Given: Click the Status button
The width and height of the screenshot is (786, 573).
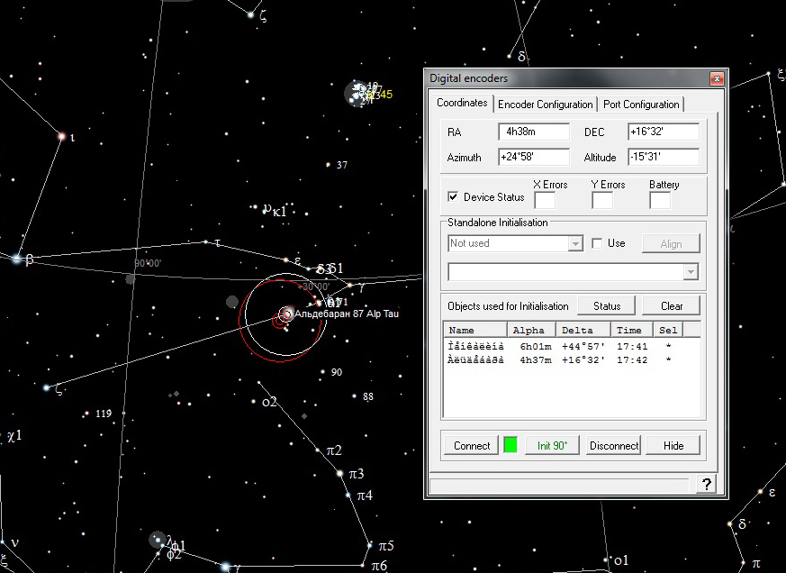Looking at the screenshot, I should 607,306.
